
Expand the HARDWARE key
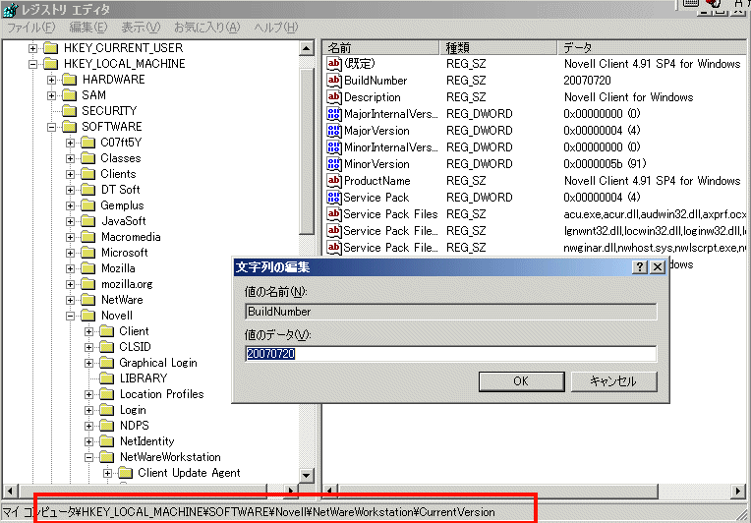pos(51,80)
